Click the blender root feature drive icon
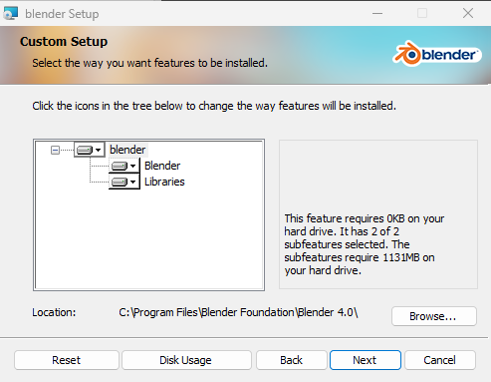The image size is (491, 382). pyautogui.click(x=85, y=151)
